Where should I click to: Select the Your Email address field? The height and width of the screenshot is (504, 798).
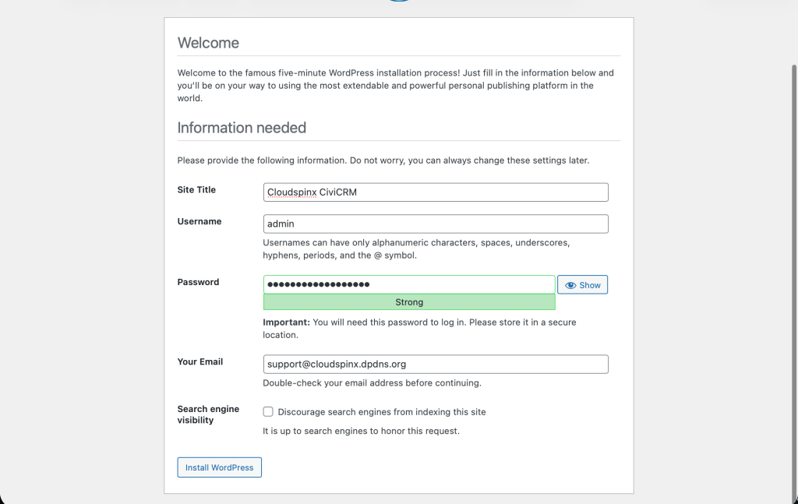435,364
